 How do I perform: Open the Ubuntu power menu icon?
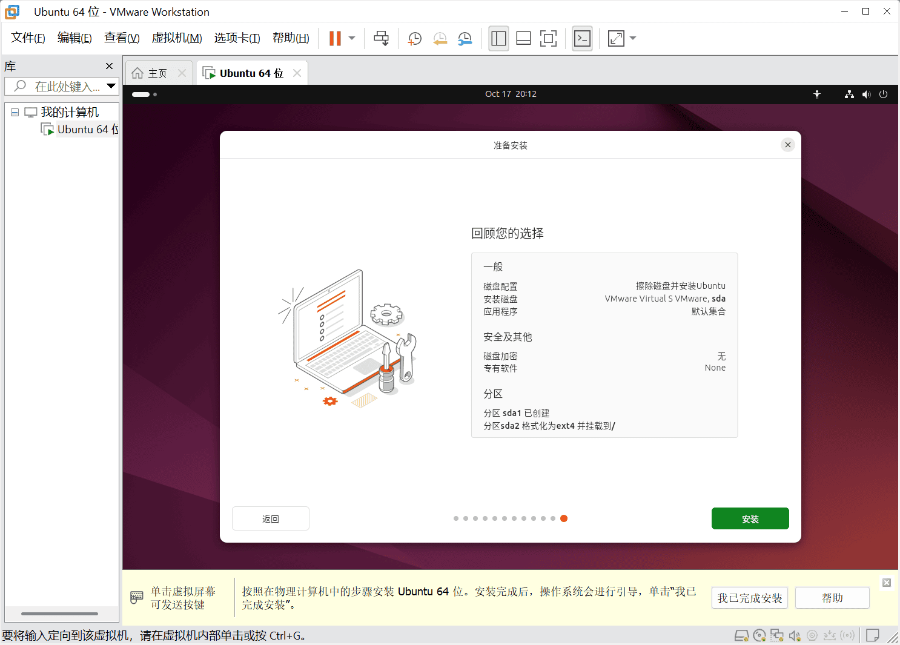(x=884, y=94)
